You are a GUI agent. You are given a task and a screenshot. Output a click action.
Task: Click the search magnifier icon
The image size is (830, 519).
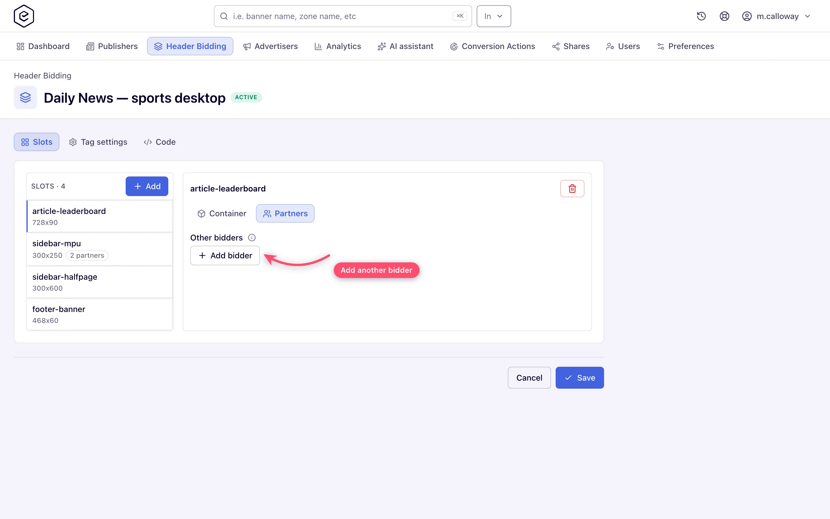[x=224, y=16]
